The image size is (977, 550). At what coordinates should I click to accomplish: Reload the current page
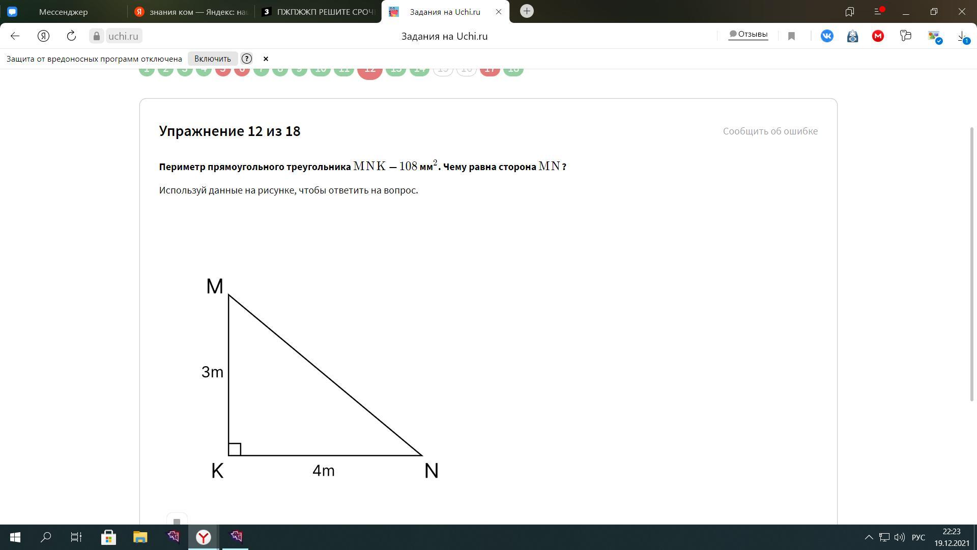click(71, 36)
